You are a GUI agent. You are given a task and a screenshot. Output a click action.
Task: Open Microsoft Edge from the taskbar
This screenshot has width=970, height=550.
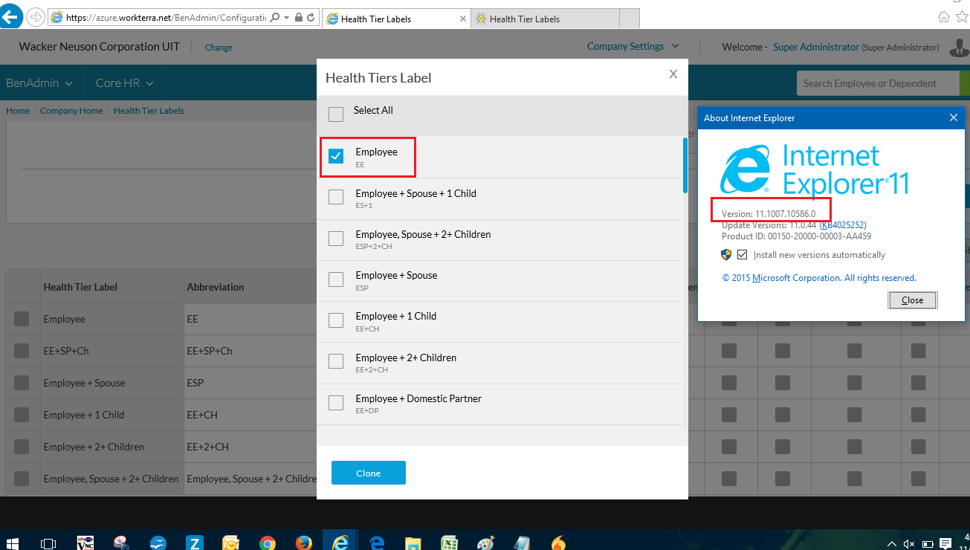point(376,543)
